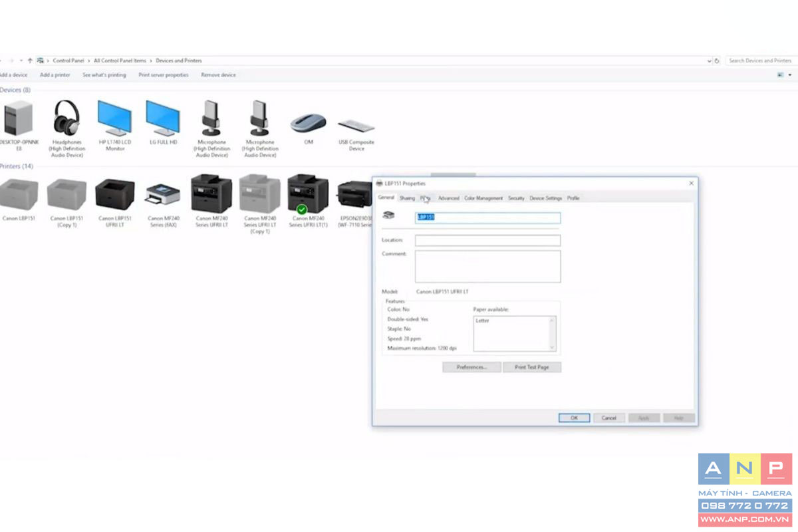Click into the Location field
Viewport: 798px width, 532px height.
point(487,241)
